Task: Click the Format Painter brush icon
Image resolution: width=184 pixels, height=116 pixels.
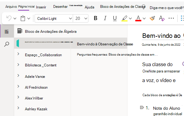Action: tap(152, 18)
